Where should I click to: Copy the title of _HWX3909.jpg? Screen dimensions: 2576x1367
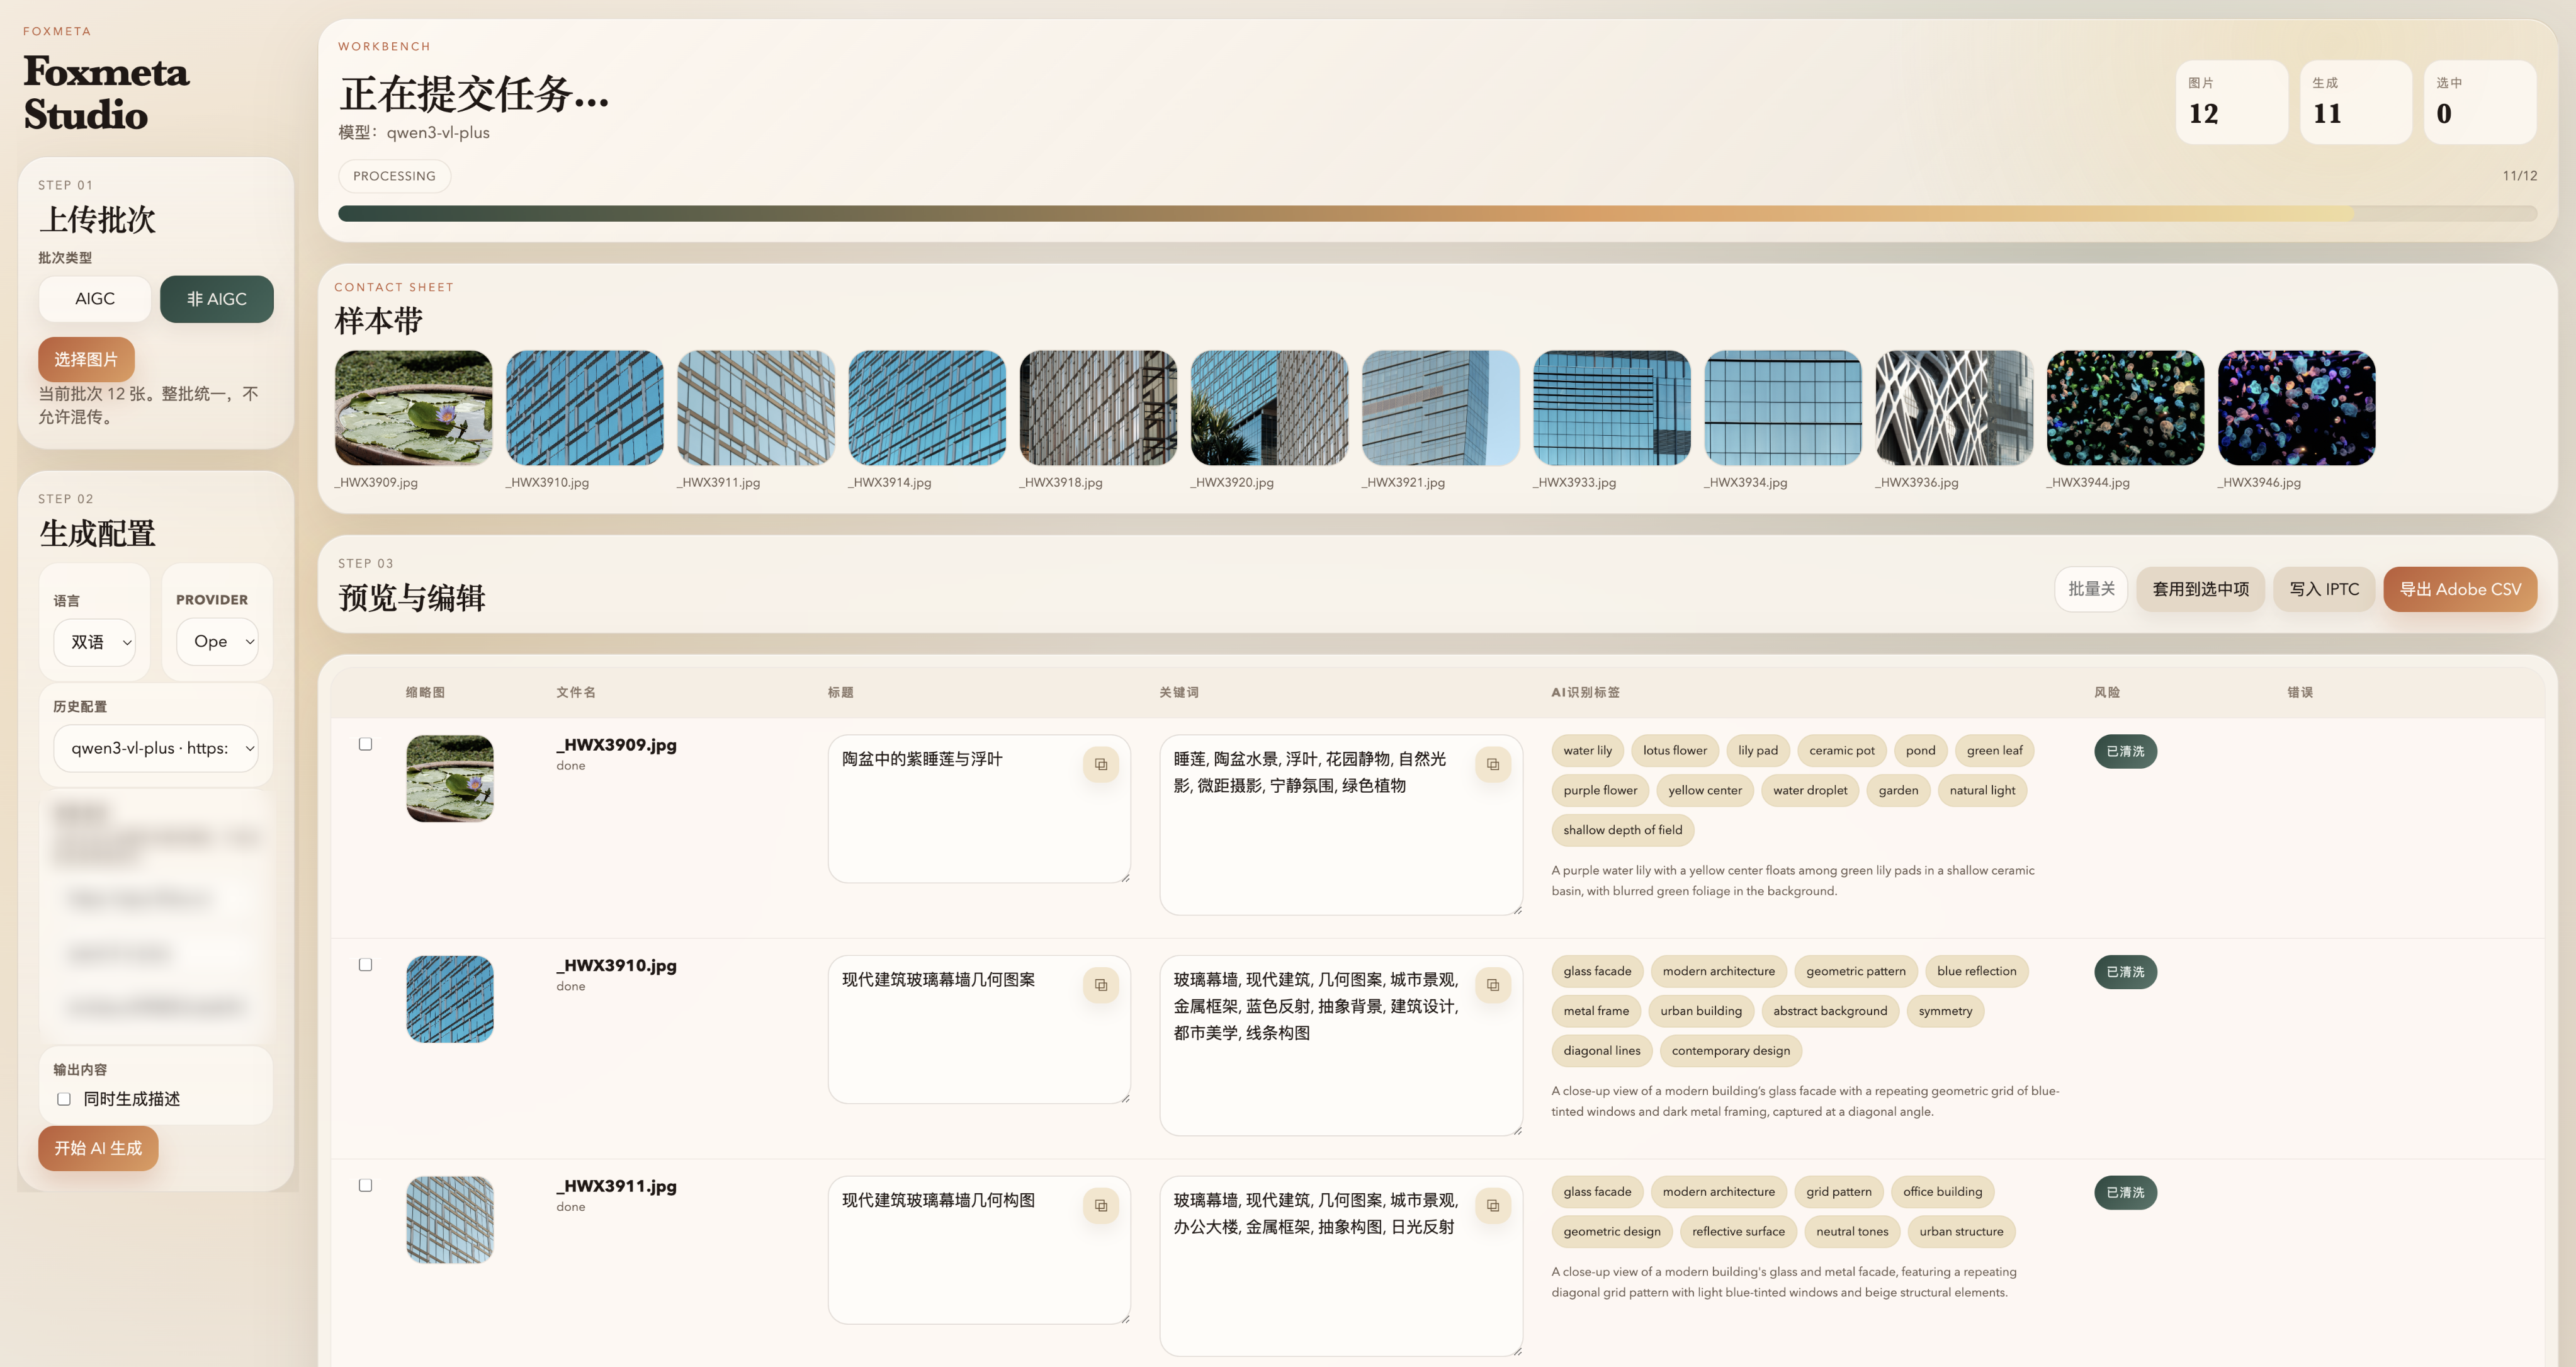pyautogui.click(x=1100, y=765)
